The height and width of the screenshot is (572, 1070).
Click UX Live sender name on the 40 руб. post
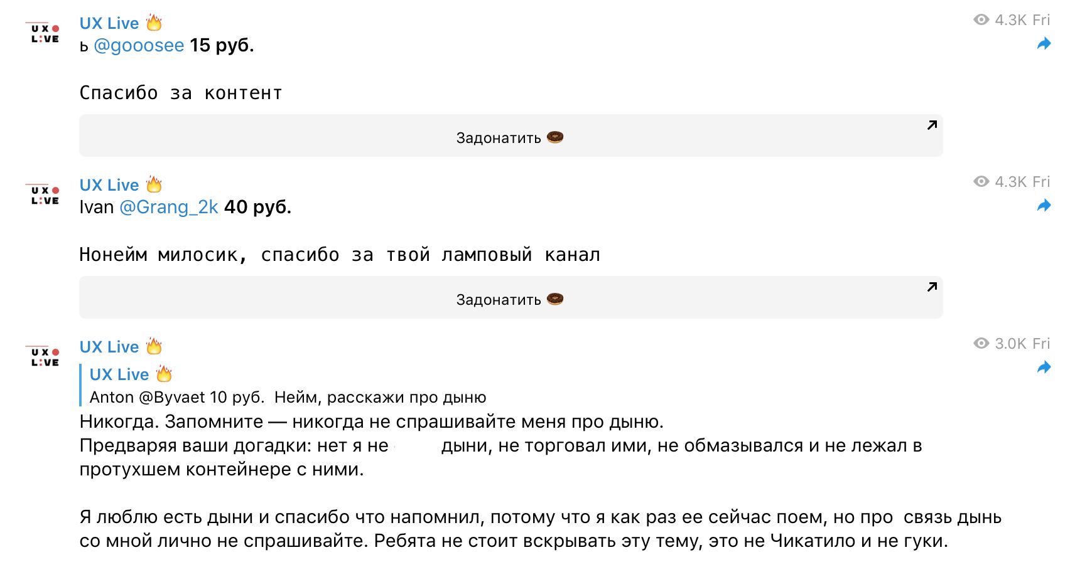[109, 185]
